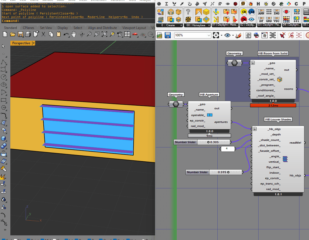309x240 pixels.
Task: Click the Open folder icon in Rhino toolbar
Action: [13, 35]
